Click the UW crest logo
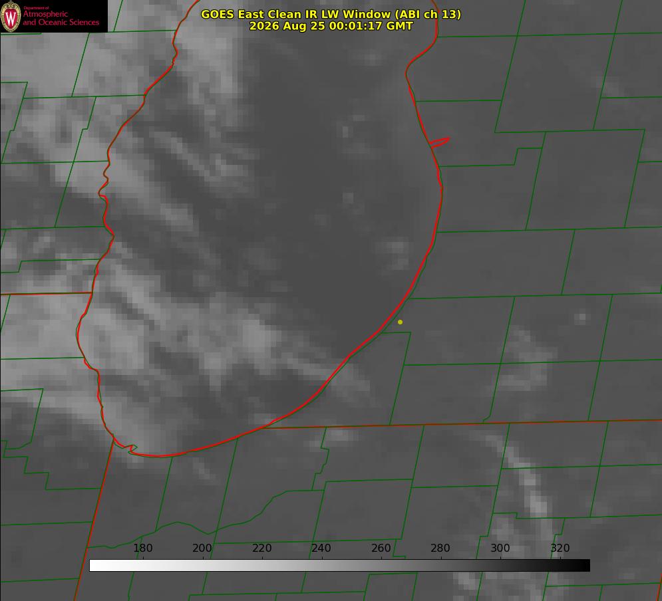Image resolution: width=662 pixels, height=601 pixels. click(11, 16)
